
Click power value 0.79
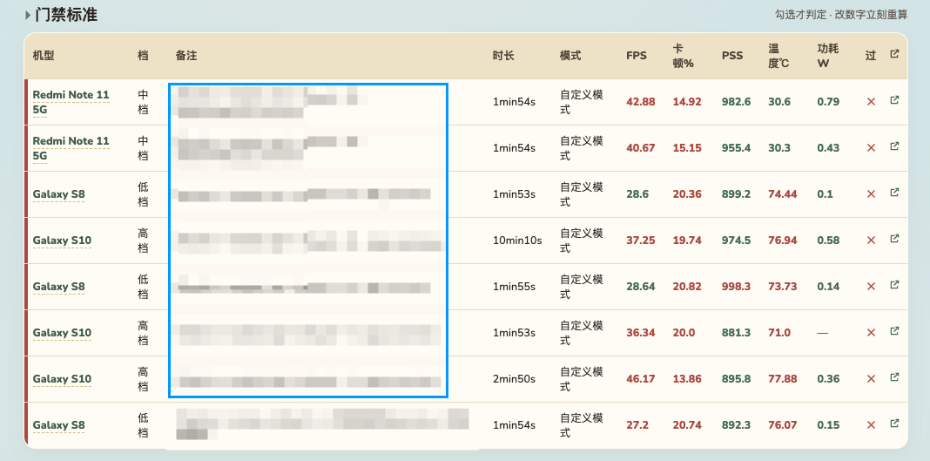[x=828, y=102]
